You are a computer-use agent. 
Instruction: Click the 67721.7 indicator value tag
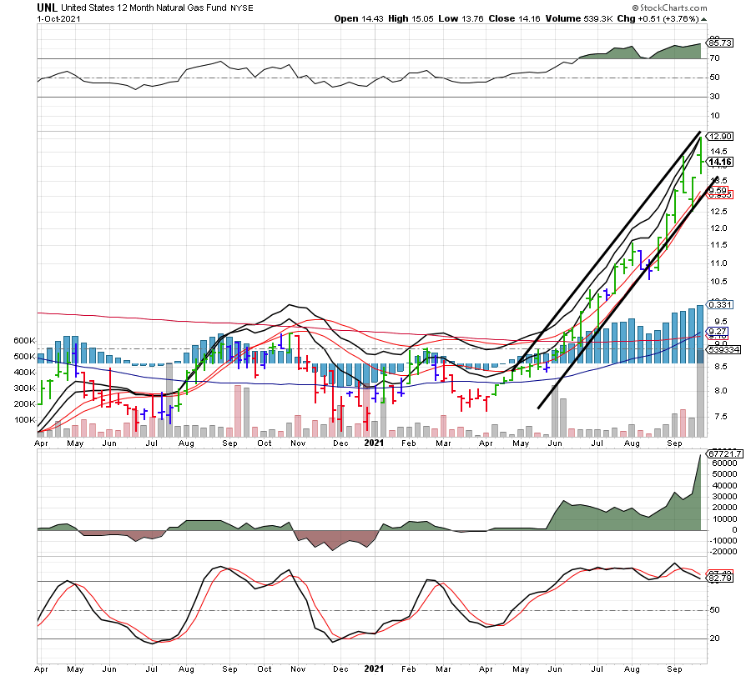click(x=723, y=453)
